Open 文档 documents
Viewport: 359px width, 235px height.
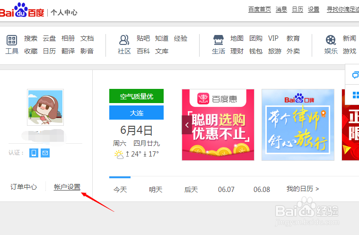coord(87,38)
